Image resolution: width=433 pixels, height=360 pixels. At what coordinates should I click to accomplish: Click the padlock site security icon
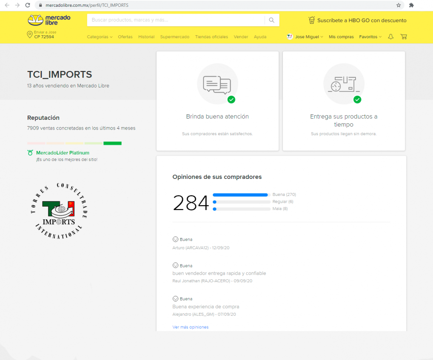click(40, 5)
